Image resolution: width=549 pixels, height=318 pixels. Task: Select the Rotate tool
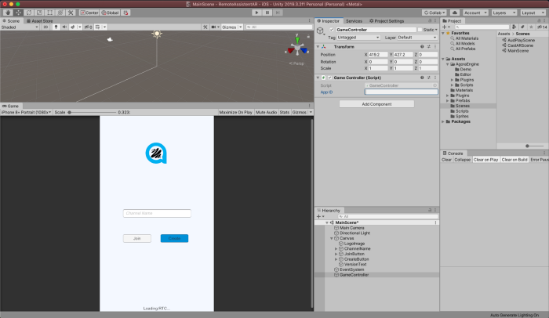29,13
